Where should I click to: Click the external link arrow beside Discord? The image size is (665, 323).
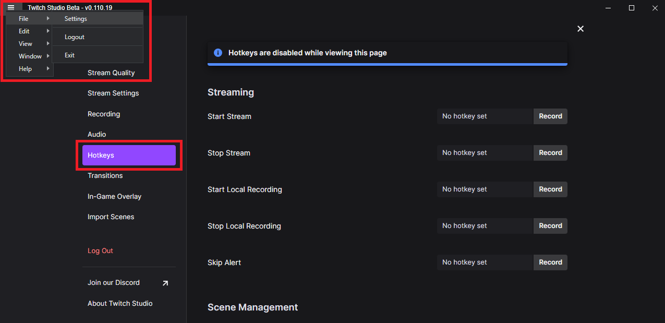point(165,283)
